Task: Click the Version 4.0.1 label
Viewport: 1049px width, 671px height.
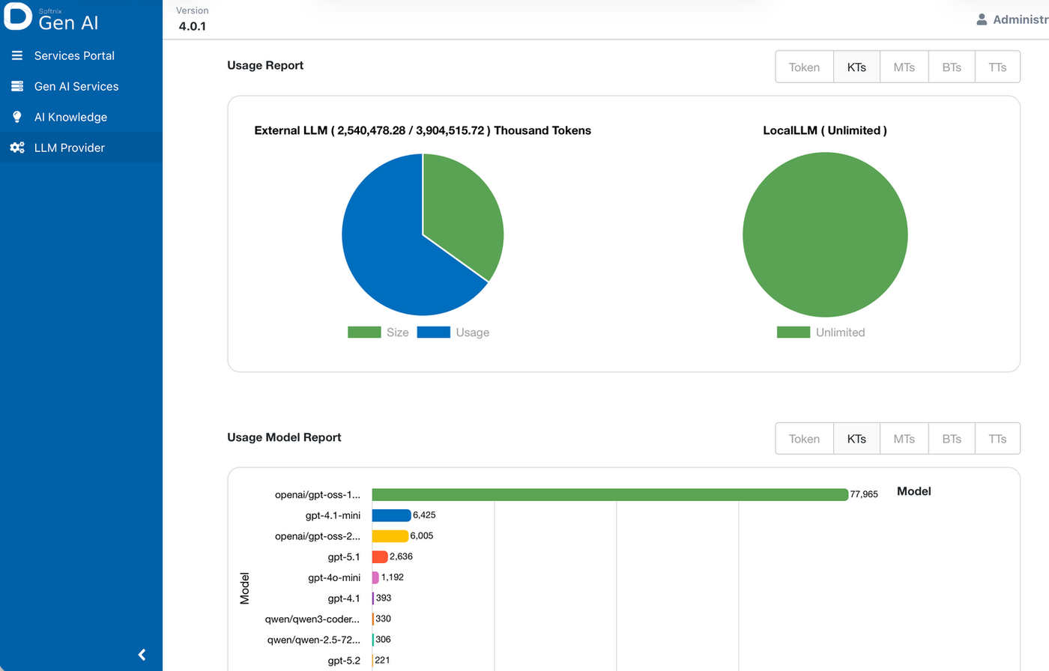Action: tap(193, 19)
